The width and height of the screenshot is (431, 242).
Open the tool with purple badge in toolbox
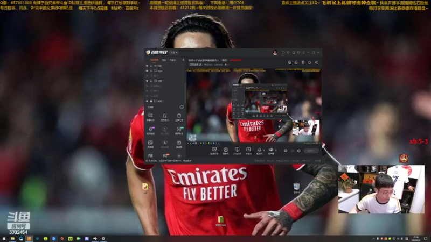[150, 131]
